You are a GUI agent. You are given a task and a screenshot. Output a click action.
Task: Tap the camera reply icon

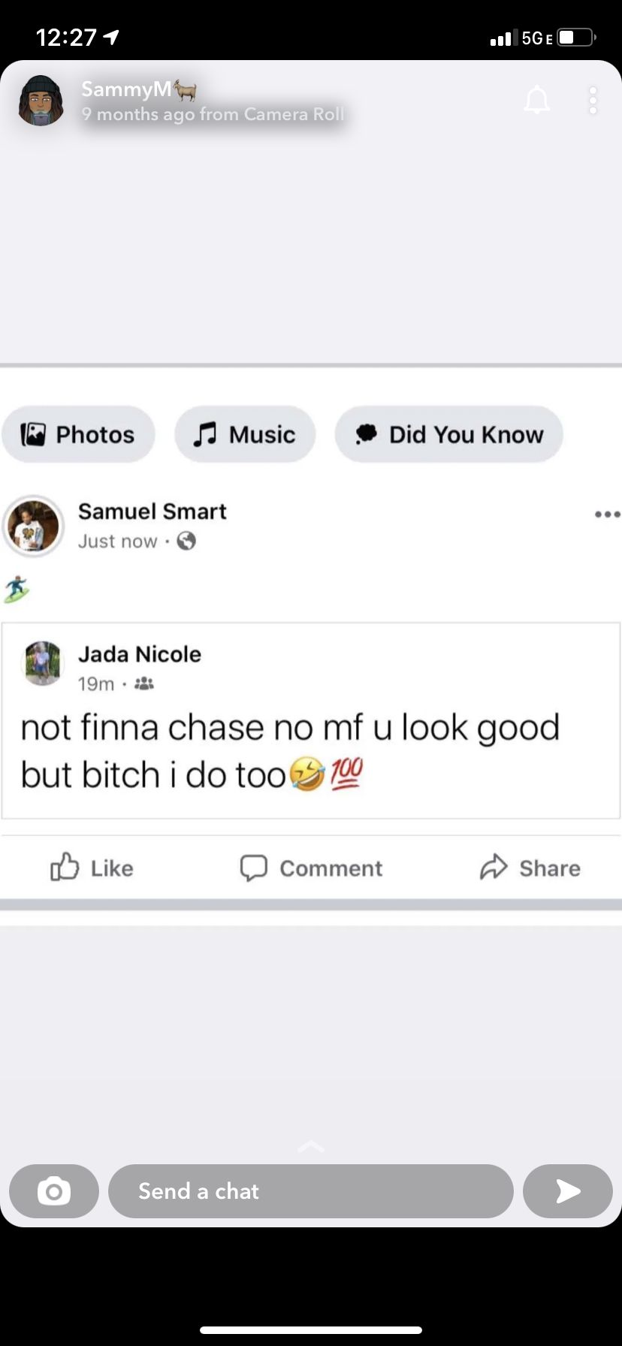coord(54,1191)
